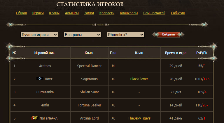Select player name Curtezanka
Screen dimensions: 224x123
coord(45,92)
